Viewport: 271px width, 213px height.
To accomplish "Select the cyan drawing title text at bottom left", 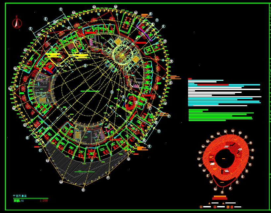I will (20, 196).
